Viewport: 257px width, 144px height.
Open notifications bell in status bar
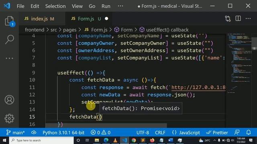pyautogui.click(x=249, y=132)
